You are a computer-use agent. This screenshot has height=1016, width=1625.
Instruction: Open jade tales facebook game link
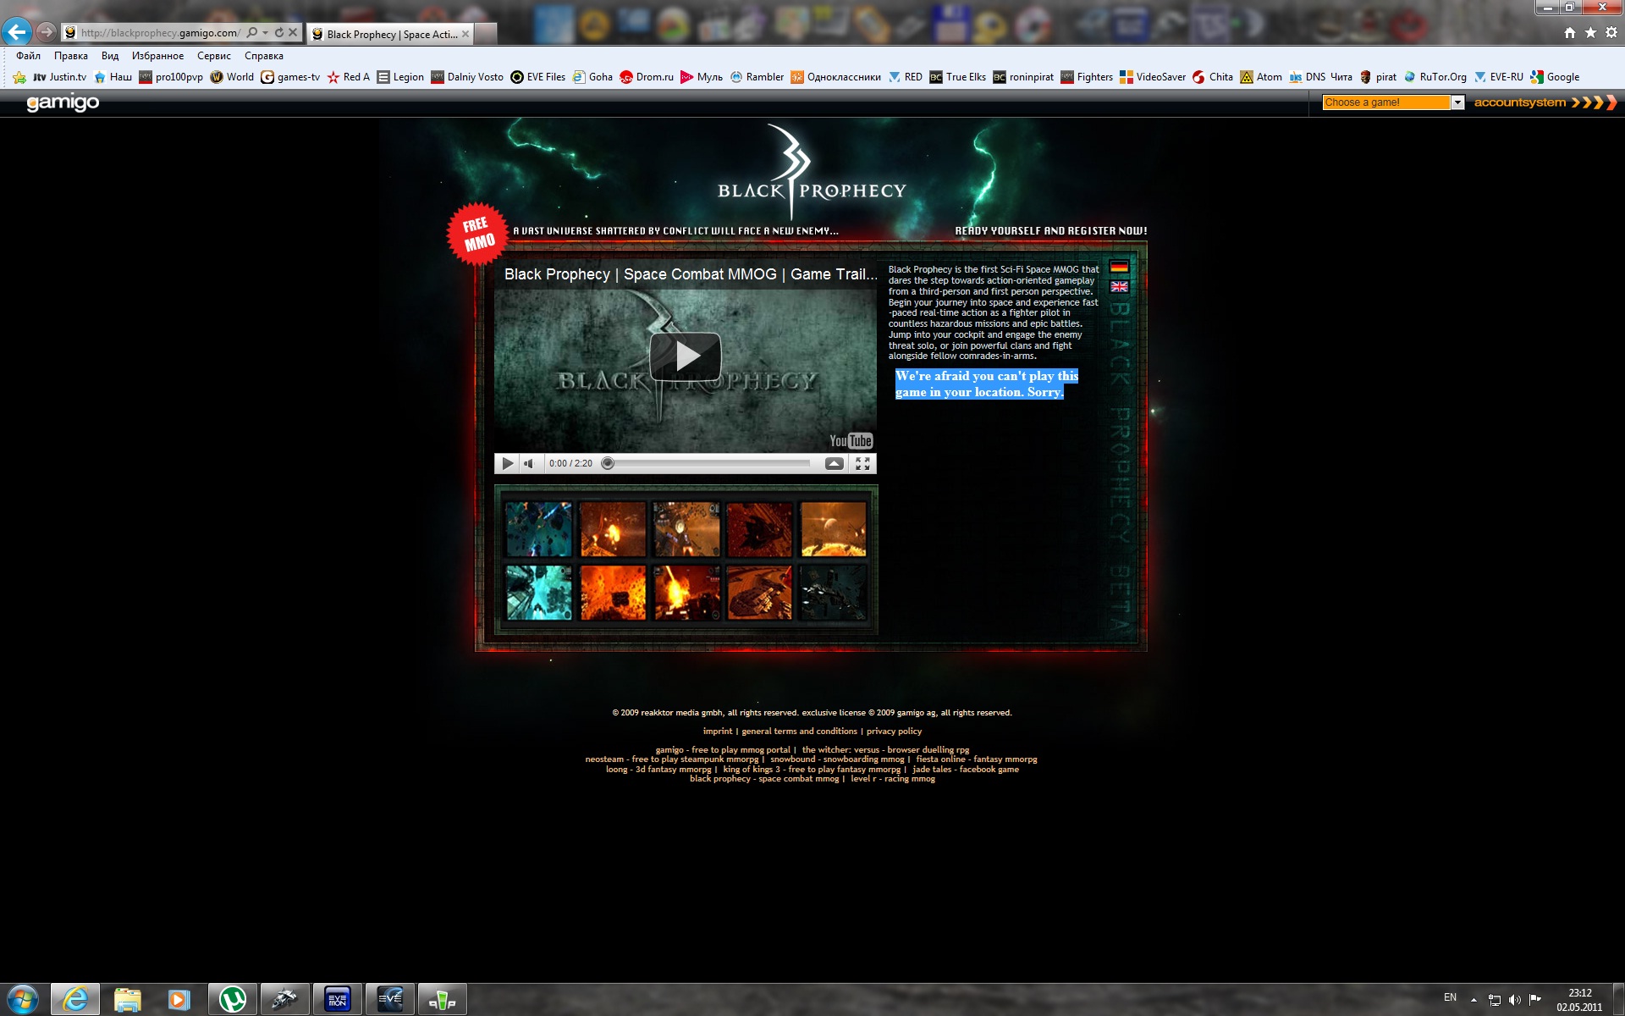point(966,770)
